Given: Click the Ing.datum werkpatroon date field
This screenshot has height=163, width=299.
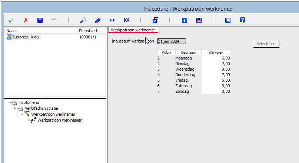Looking at the screenshot, I should [x=172, y=41].
